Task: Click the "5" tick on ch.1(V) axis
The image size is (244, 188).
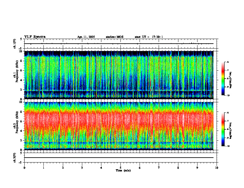Action: coord(21,39)
